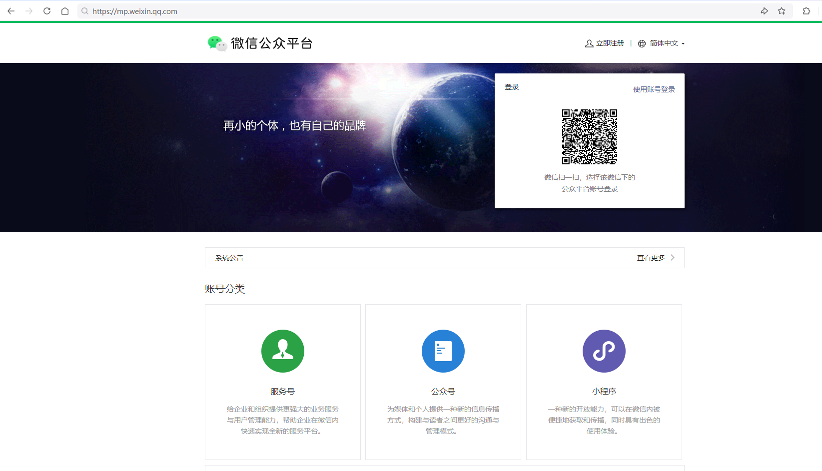Click the chevron arrow next to 查看更多
Screen dimensions: 822x471
tap(673, 257)
